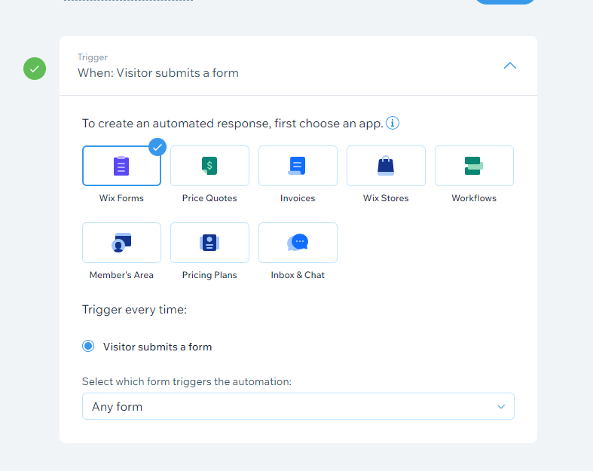Click the green completed-step checkmark icon
Viewport: 593px width, 471px height.
[35, 69]
